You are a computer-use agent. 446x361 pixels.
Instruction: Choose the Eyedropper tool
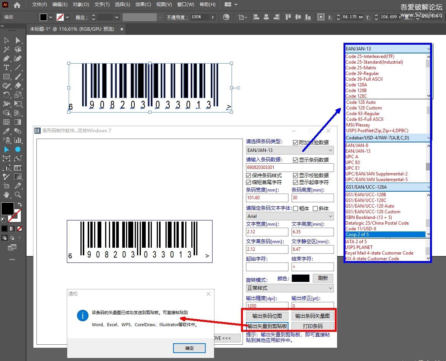pyautogui.click(x=6, y=131)
